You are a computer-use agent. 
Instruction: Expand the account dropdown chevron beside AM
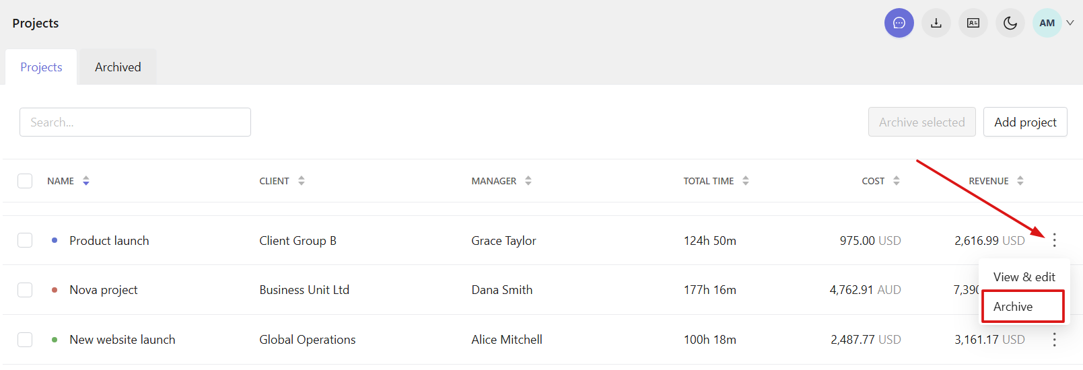pyautogui.click(x=1070, y=23)
